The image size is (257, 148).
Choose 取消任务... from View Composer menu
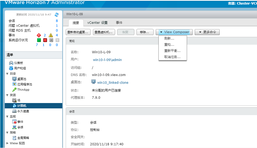(173, 57)
